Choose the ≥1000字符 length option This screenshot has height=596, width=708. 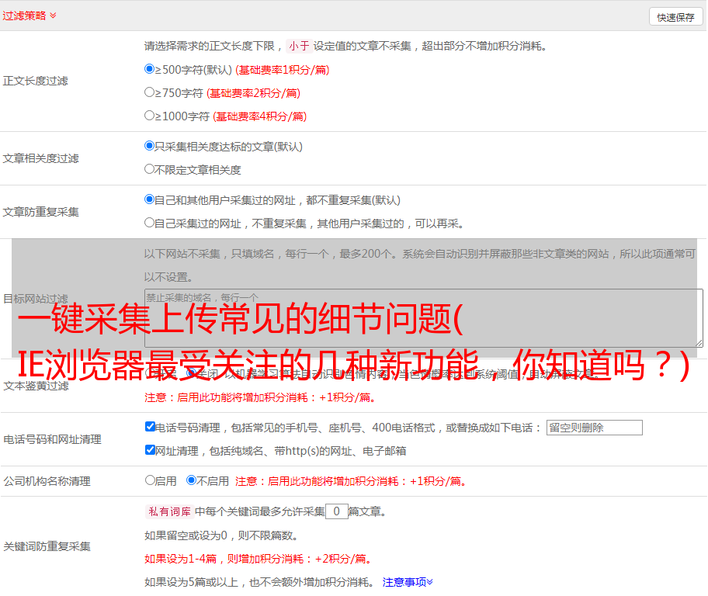coord(149,115)
